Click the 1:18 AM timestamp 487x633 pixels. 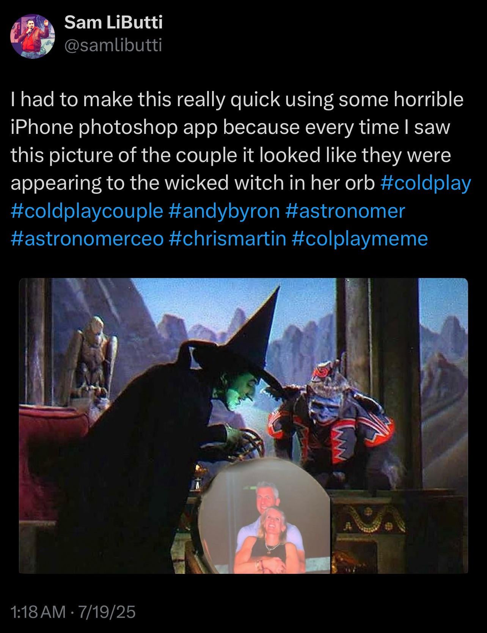click(38, 612)
